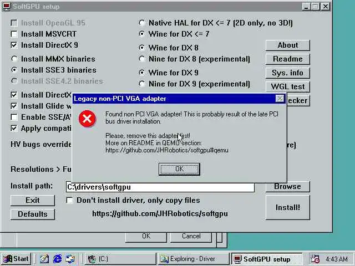The image size is (355, 266).
Task: Enable the Enable SSE/AVX checkbox
Action: click(14, 117)
